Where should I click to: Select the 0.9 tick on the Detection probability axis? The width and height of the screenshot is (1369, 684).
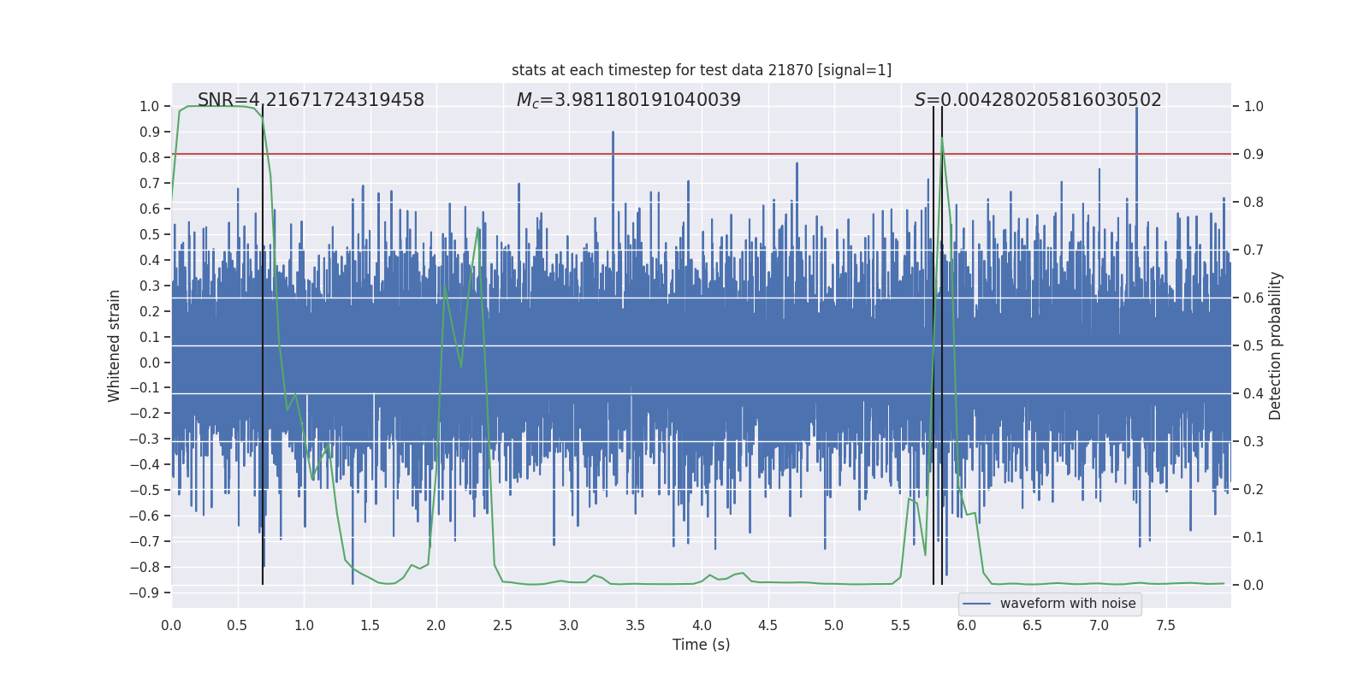[1253, 155]
